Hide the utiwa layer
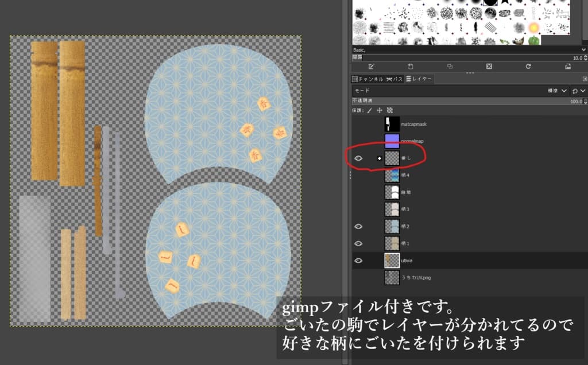This screenshot has height=365, width=588. pos(359,261)
